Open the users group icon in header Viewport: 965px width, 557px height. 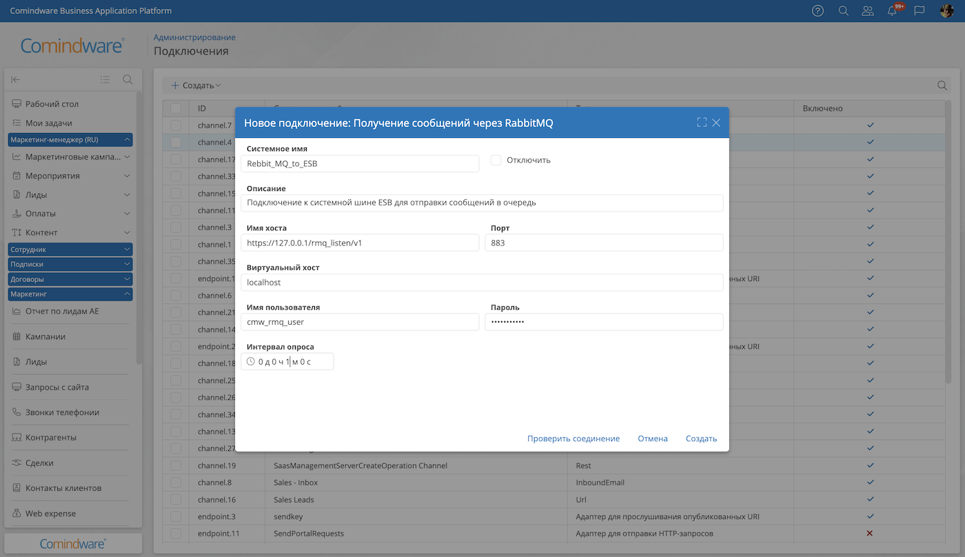point(868,11)
